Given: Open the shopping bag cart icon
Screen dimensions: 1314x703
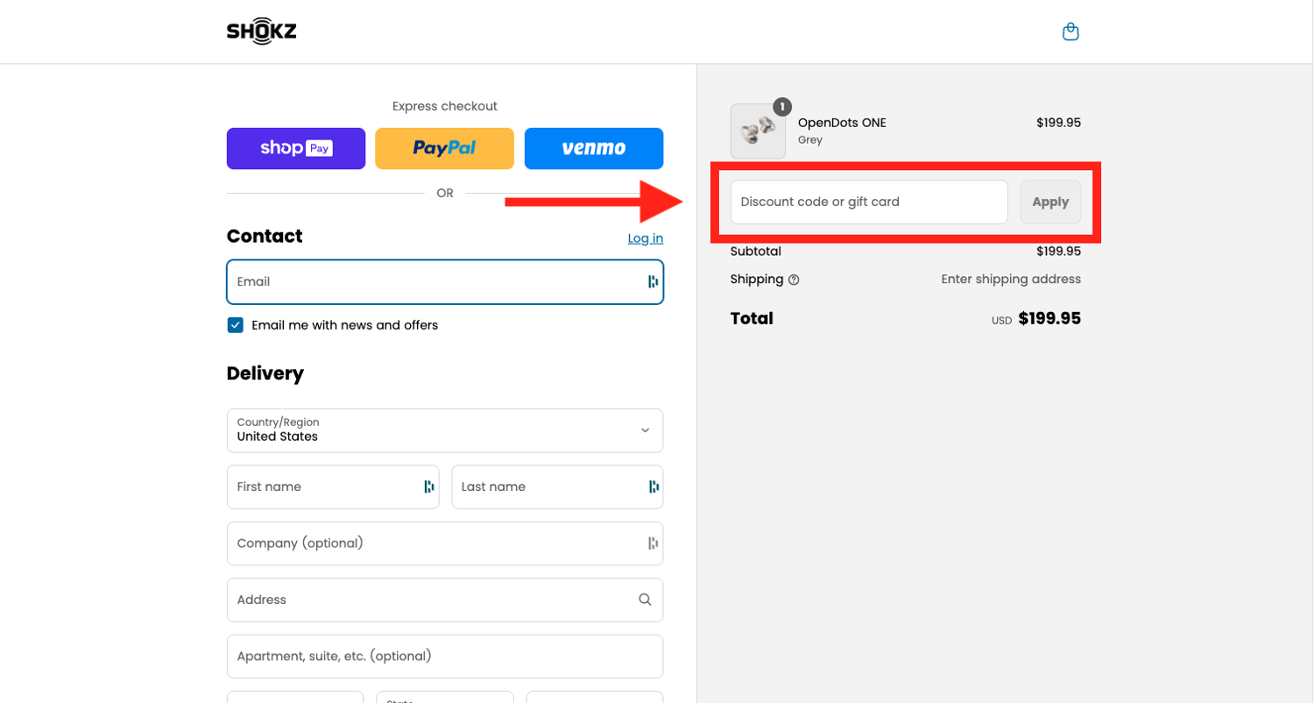Looking at the screenshot, I should point(1070,32).
